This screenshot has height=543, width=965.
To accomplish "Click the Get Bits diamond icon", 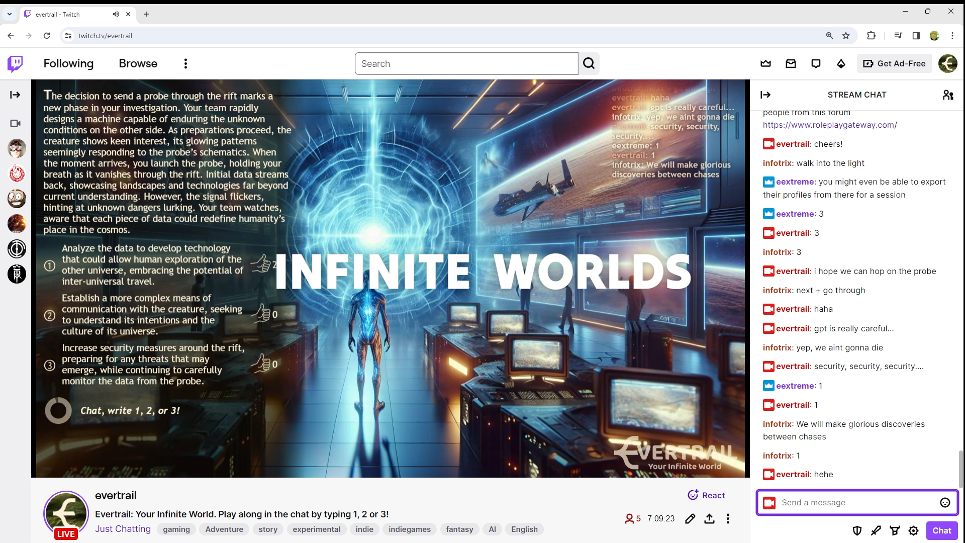I will 841,64.
